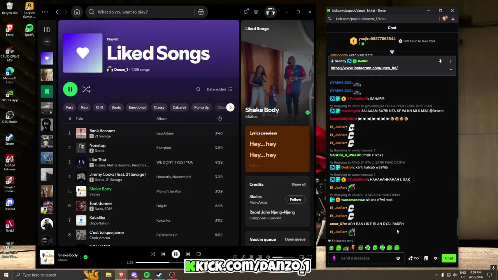Click Open queue link
The height and width of the screenshot is (280, 498).
coord(295,240)
